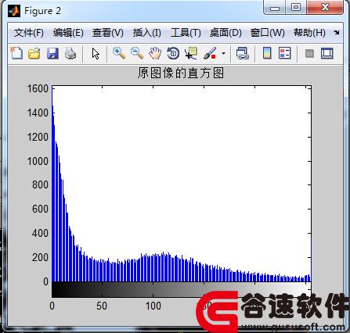Open the 查看(V) menu
The height and width of the screenshot is (333, 350).
pyautogui.click(x=108, y=33)
